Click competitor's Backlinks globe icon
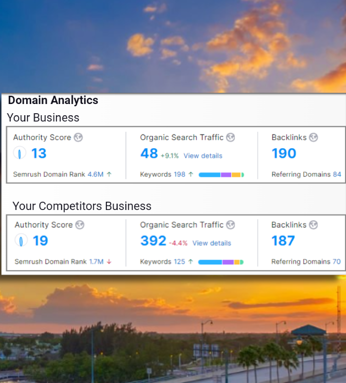 (313, 225)
